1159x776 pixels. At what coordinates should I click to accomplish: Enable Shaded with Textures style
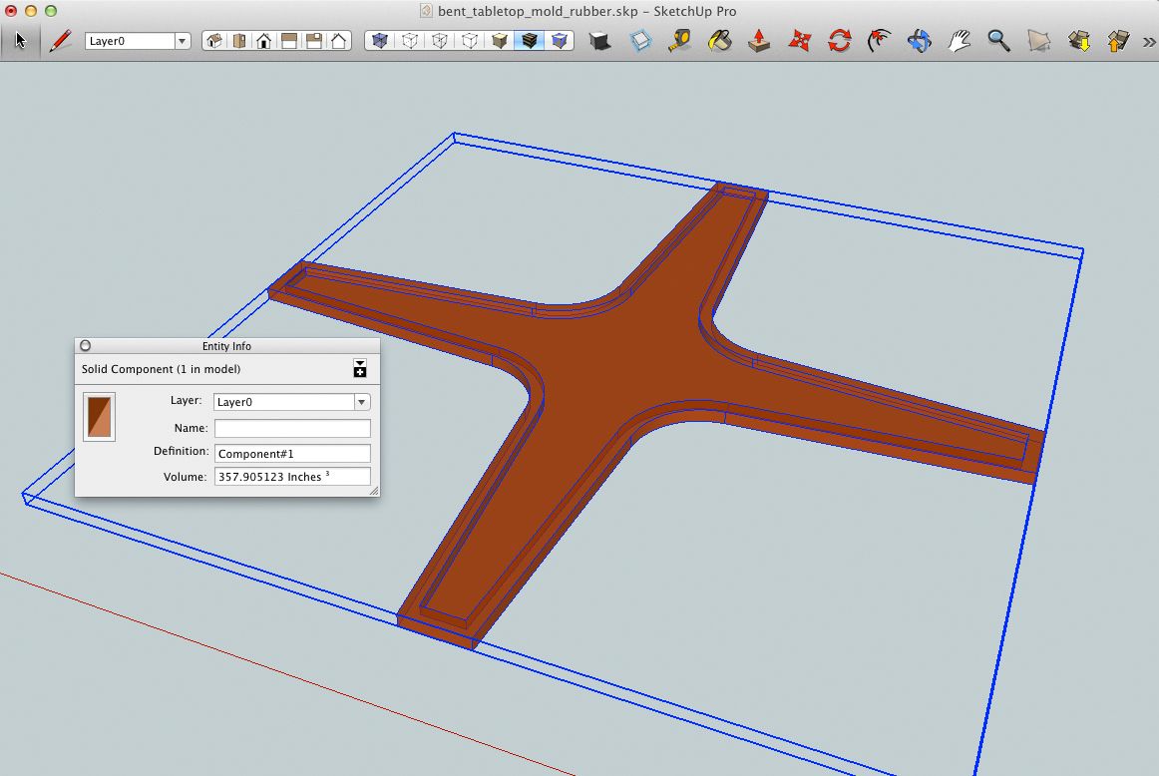click(530, 41)
